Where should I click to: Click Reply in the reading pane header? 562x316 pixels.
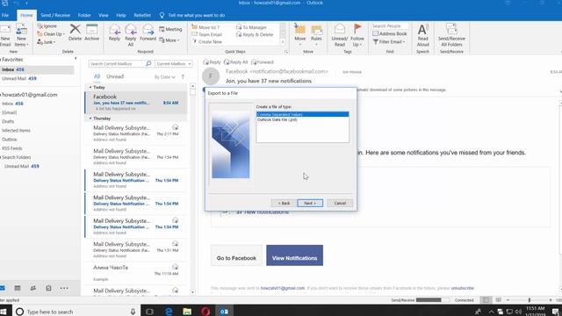[212, 62]
